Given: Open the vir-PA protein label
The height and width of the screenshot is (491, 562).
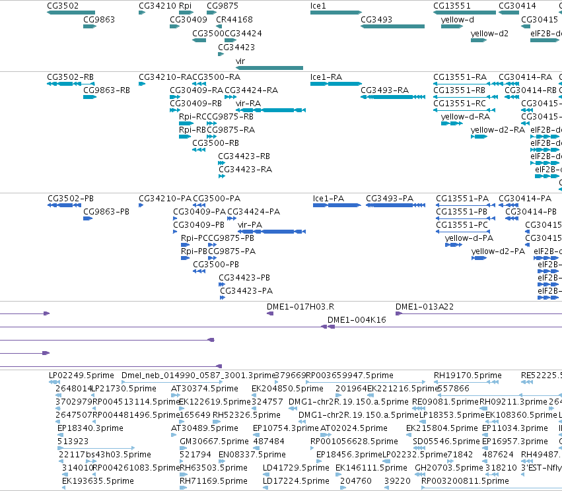Looking at the screenshot, I should (x=250, y=225).
